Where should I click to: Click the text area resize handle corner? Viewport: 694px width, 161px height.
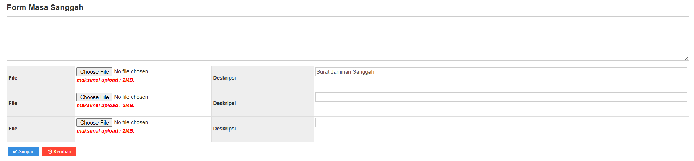click(686, 58)
